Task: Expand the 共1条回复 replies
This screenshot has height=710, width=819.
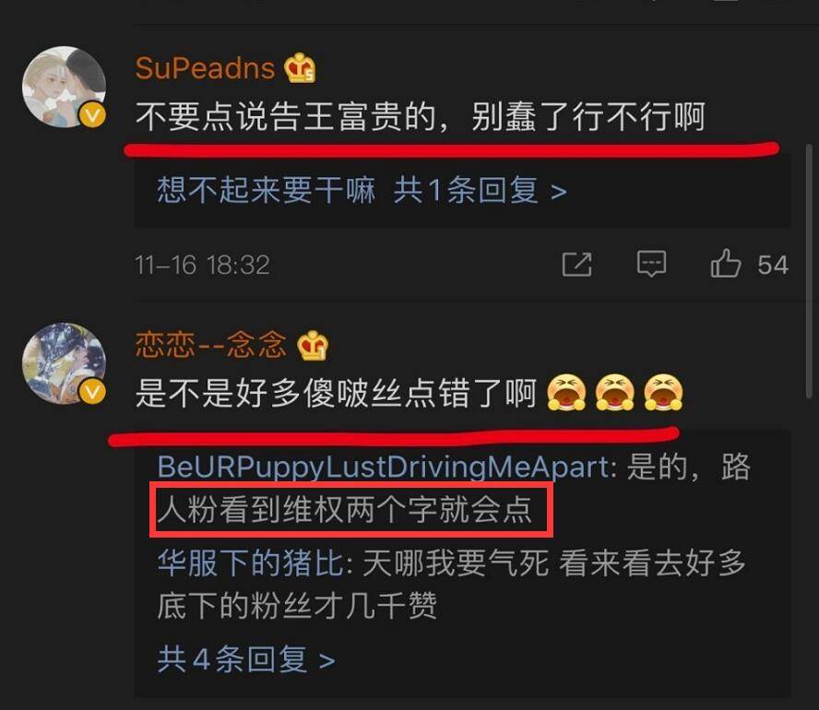Action: [x=480, y=190]
